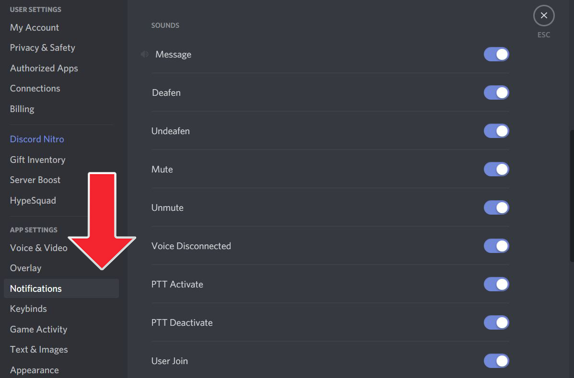Play the Message sound preview speaker icon
Image resolution: width=574 pixels, height=378 pixels.
(145, 55)
